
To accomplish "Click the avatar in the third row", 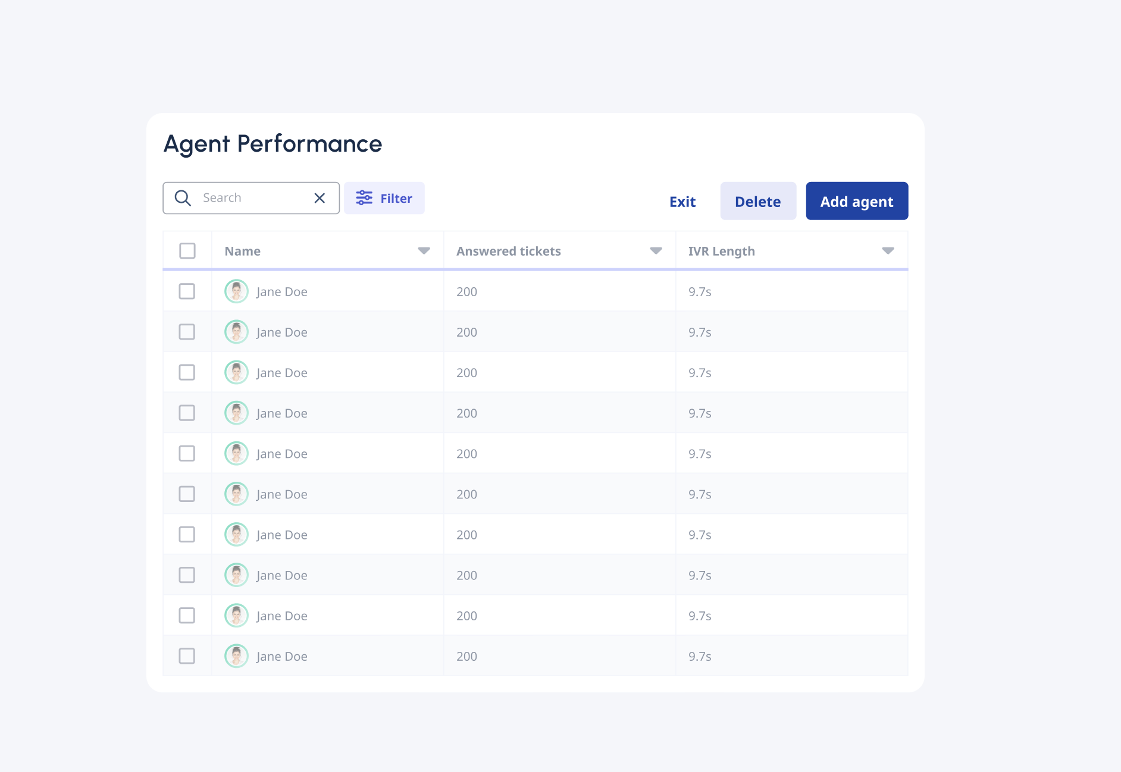I will pyautogui.click(x=236, y=372).
